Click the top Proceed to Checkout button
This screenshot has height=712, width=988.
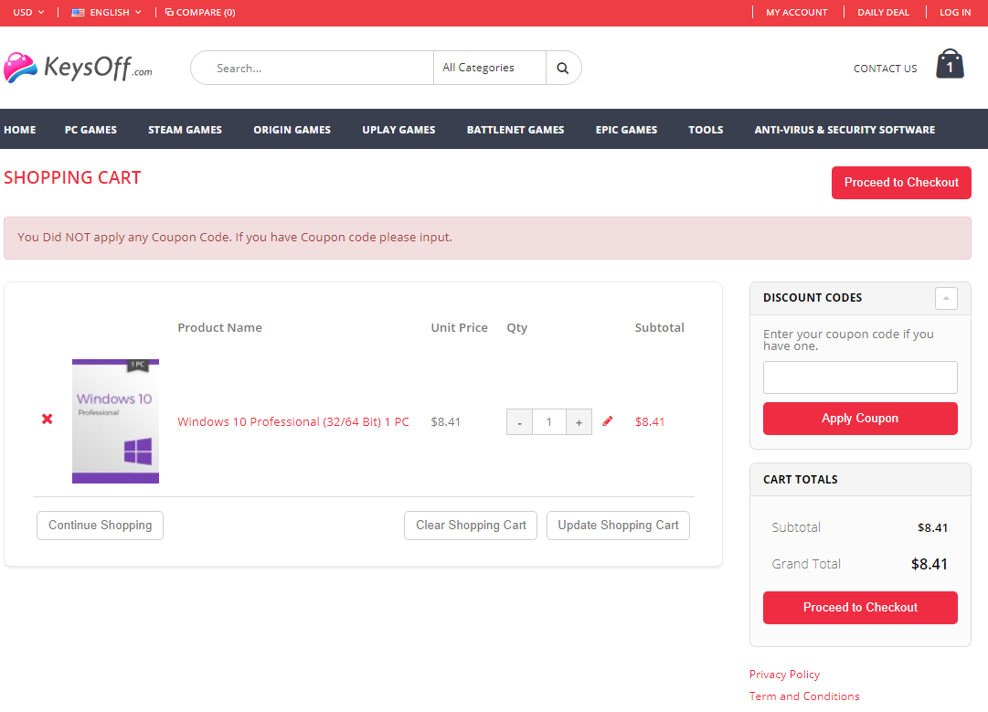coord(901,183)
